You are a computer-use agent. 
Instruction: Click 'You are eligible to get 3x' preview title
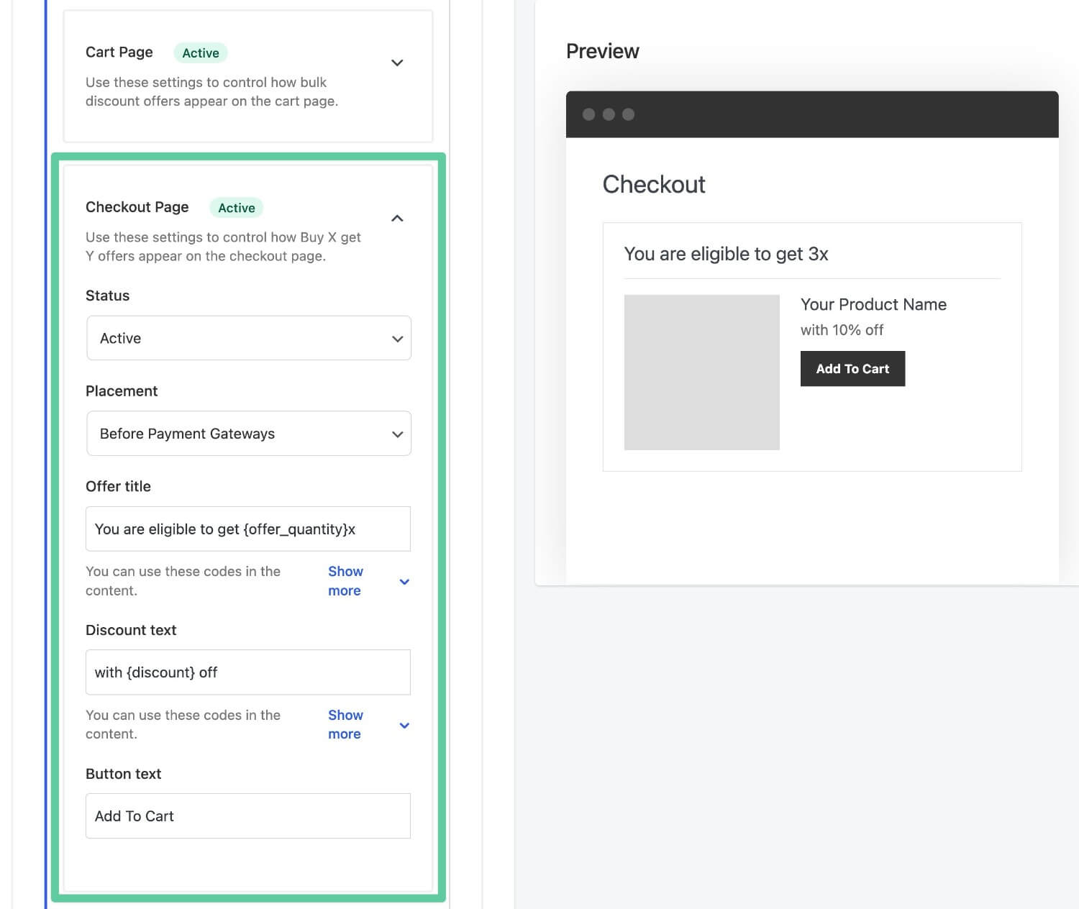[726, 254]
